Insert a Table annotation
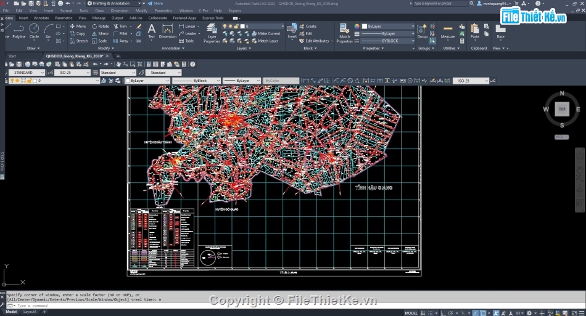Screen dimensions: 586x316 click(186, 41)
